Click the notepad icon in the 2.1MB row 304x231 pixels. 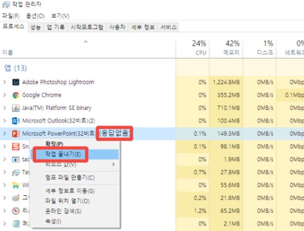[16, 223]
